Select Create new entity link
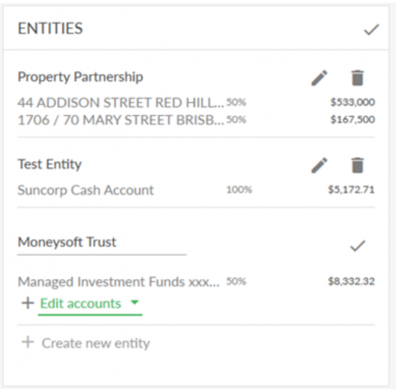Viewport: 396px width, 389px height. [95, 343]
